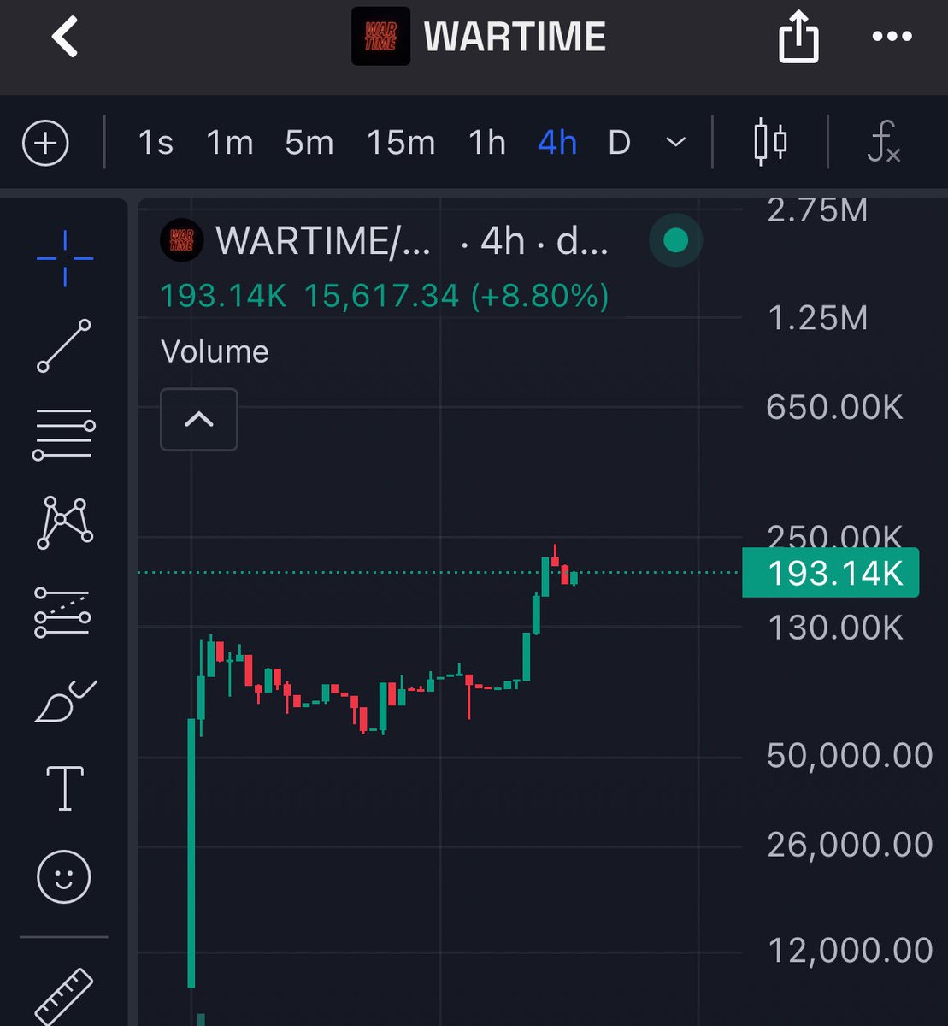Open the fx indicators menu
The image size is (948, 1026).
883,143
